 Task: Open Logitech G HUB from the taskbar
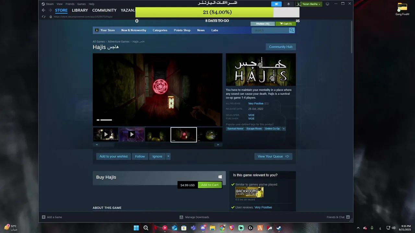pos(250,228)
